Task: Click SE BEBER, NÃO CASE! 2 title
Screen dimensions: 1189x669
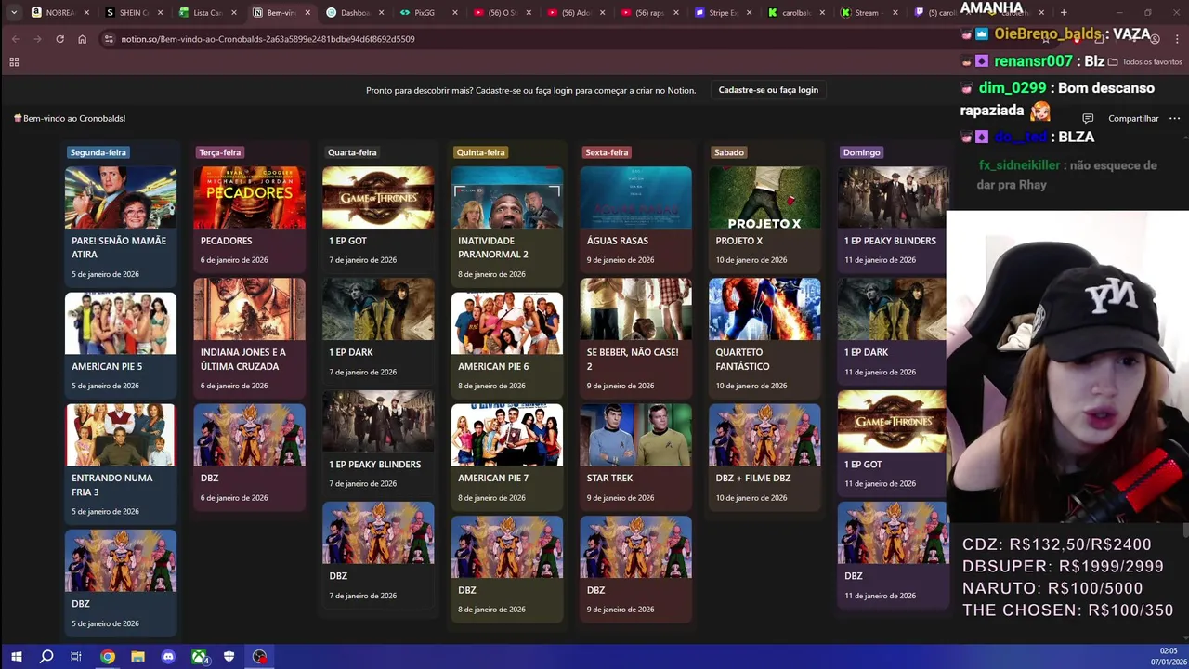Action: 633,359
